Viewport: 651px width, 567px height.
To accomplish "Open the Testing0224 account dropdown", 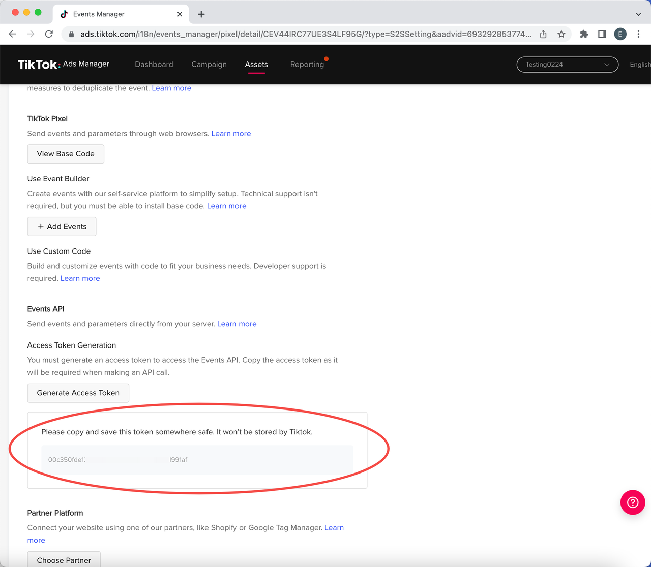I will point(567,65).
